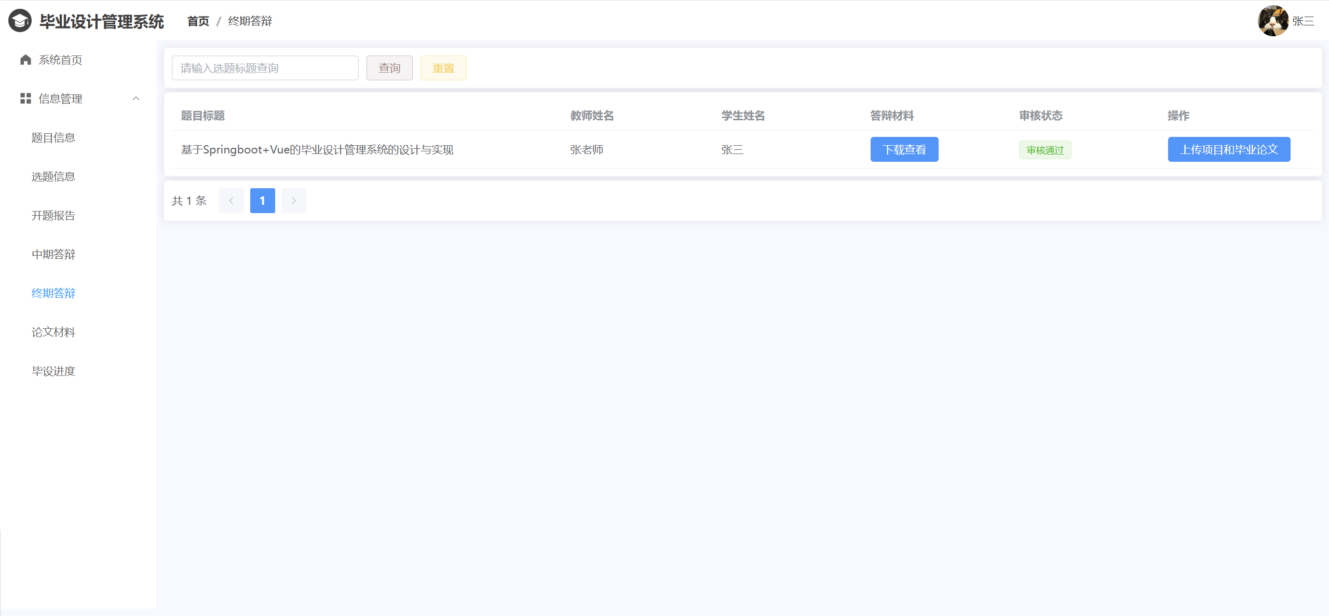Screen dimensions: 1329x616
Task: Open 题目信息 in the sidebar
Action: point(53,137)
